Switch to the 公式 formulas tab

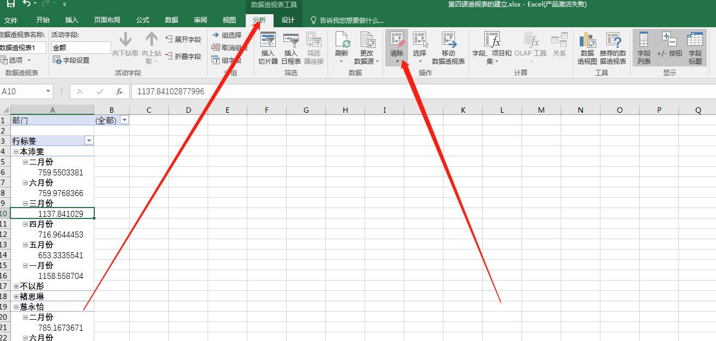[x=143, y=20]
